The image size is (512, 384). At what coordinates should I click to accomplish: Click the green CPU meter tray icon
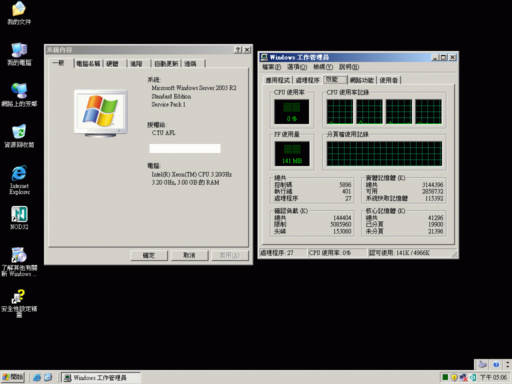coord(445,377)
